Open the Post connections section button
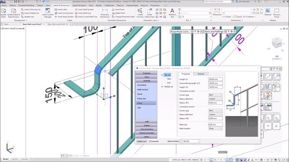This screenshot has width=289, height=162. pos(146,129)
